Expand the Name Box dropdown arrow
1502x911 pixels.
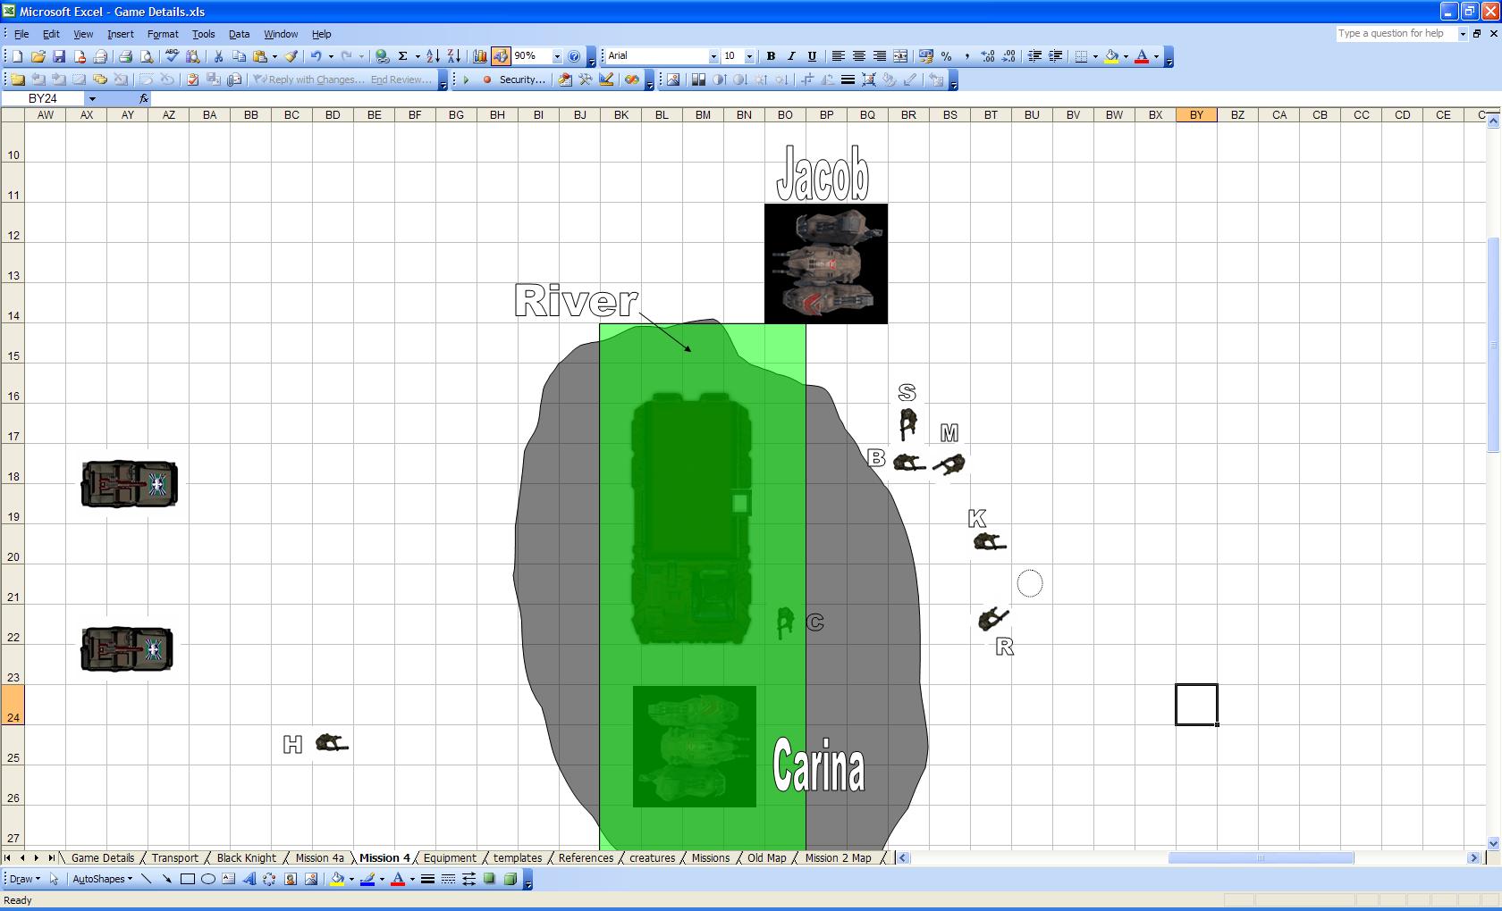[91, 98]
